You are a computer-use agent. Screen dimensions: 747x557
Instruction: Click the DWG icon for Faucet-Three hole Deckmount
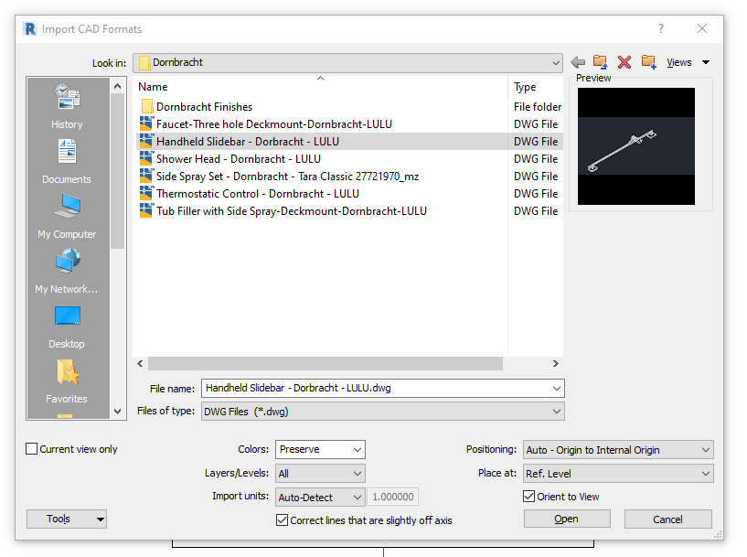146,123
